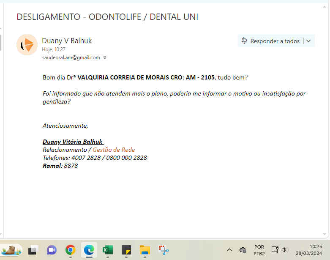The height and width of the screenshot is (260, 330).
Task: Click the saudeoral.am@gmail.com address
Action: pos(71,57)
